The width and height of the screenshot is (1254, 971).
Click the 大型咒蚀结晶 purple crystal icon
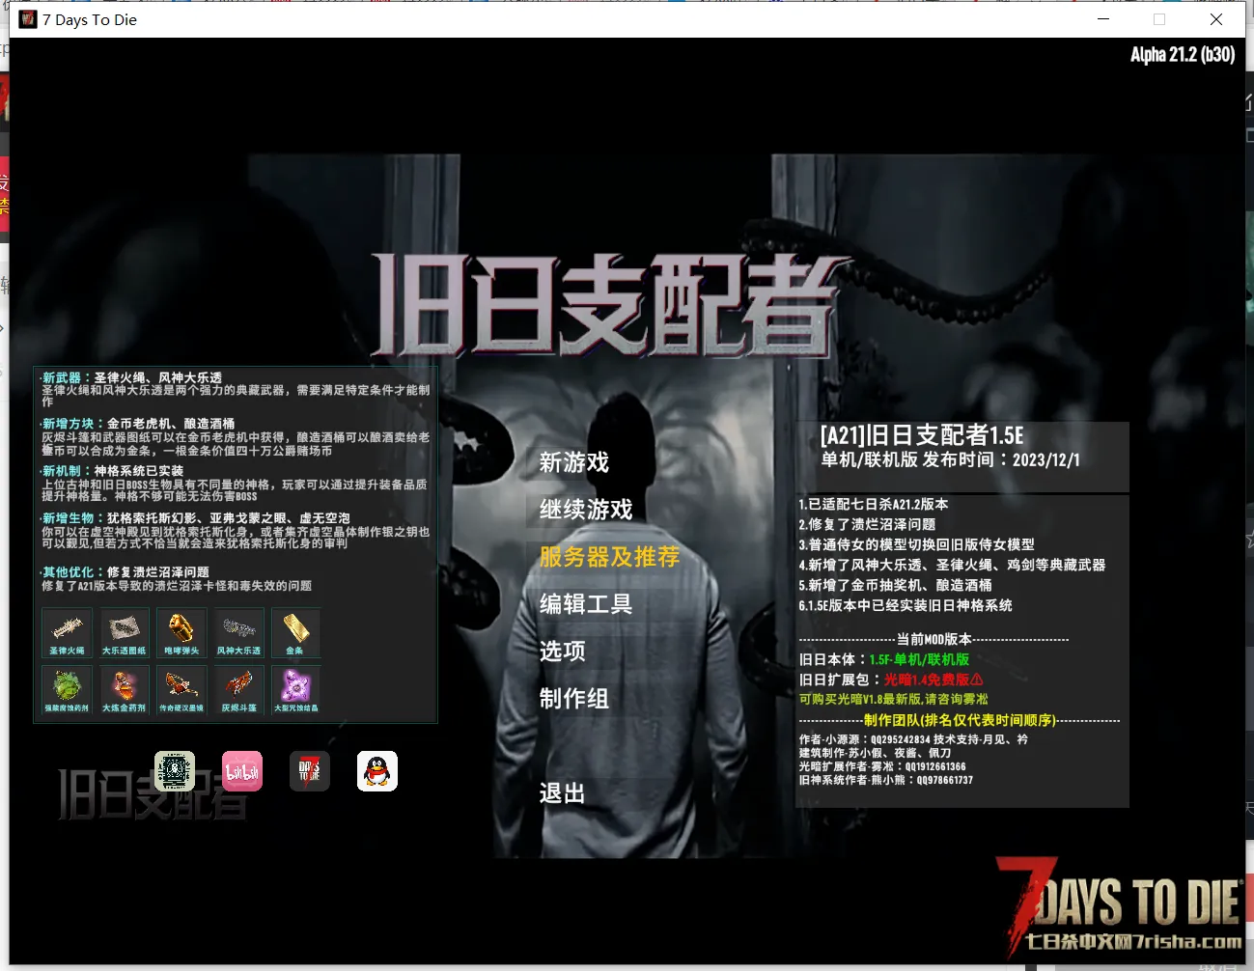tap(295, 690)
